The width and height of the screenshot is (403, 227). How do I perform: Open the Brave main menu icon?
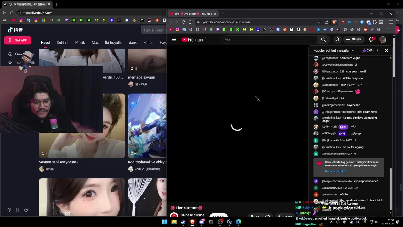391,22
